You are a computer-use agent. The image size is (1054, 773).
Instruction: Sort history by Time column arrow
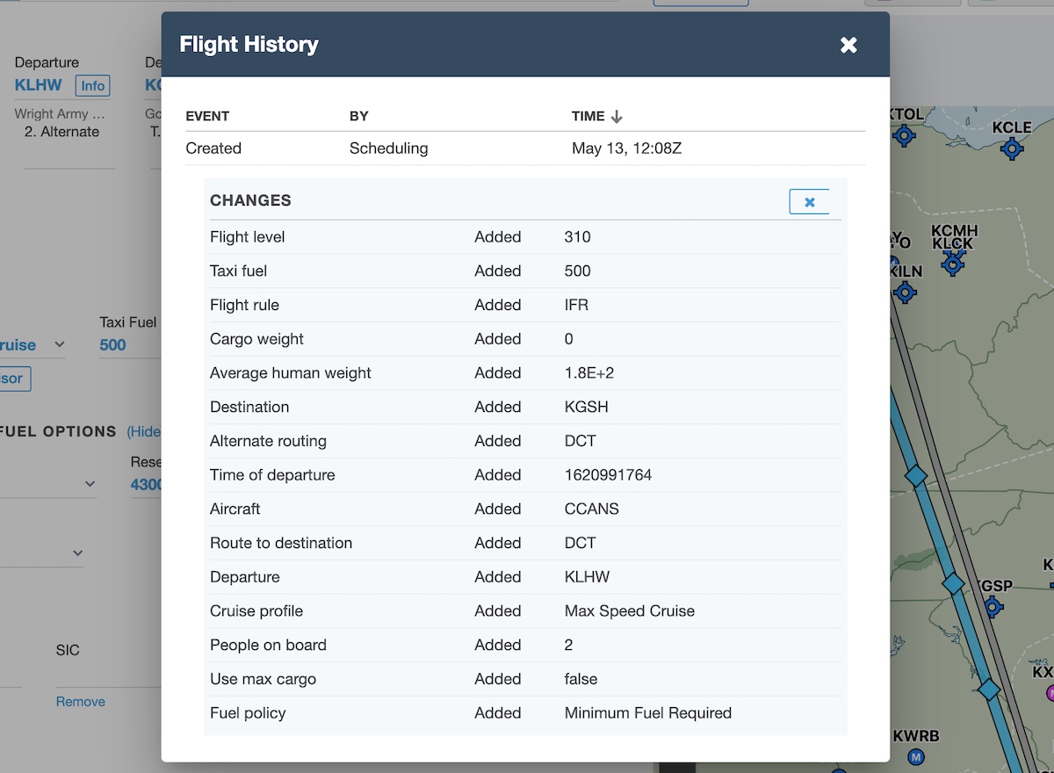point(617,116)
